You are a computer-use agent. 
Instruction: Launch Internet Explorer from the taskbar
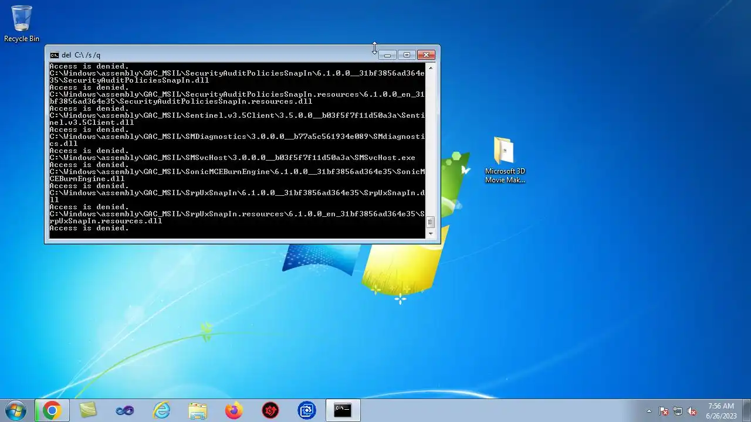161,411
